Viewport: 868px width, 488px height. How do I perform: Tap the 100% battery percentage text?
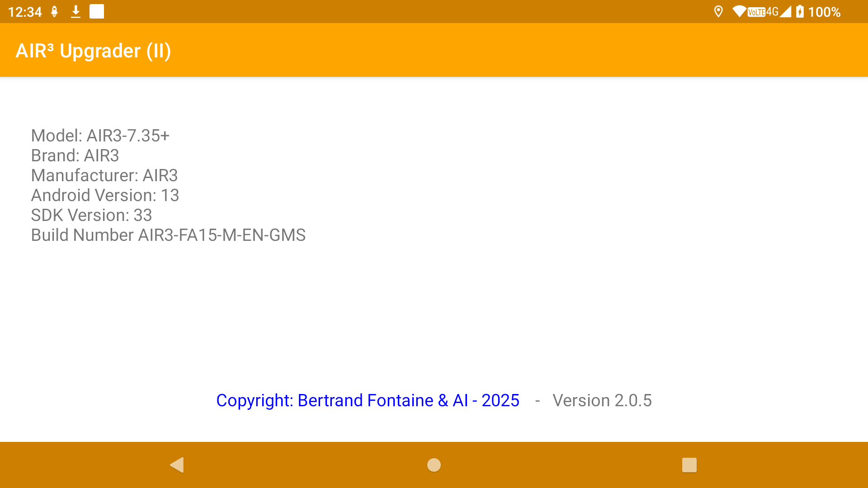[x=824, y=12]
